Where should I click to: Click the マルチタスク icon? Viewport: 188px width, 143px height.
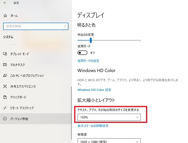point(5,65)
